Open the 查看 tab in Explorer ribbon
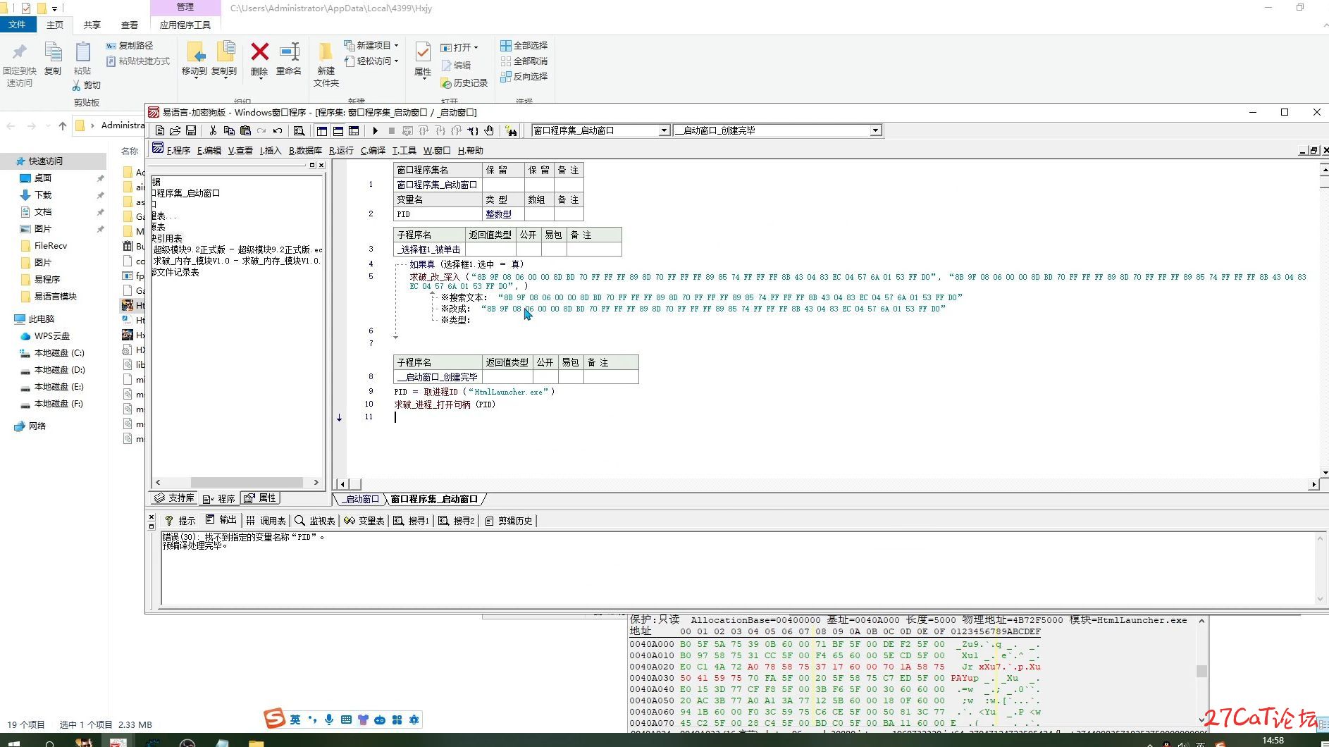This screenshot has width=1329, height=747. point(130,25)
